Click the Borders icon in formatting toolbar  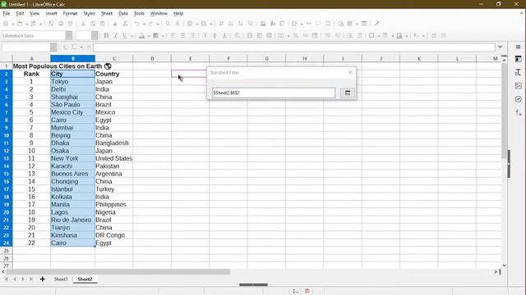click(x=371, y=35)
